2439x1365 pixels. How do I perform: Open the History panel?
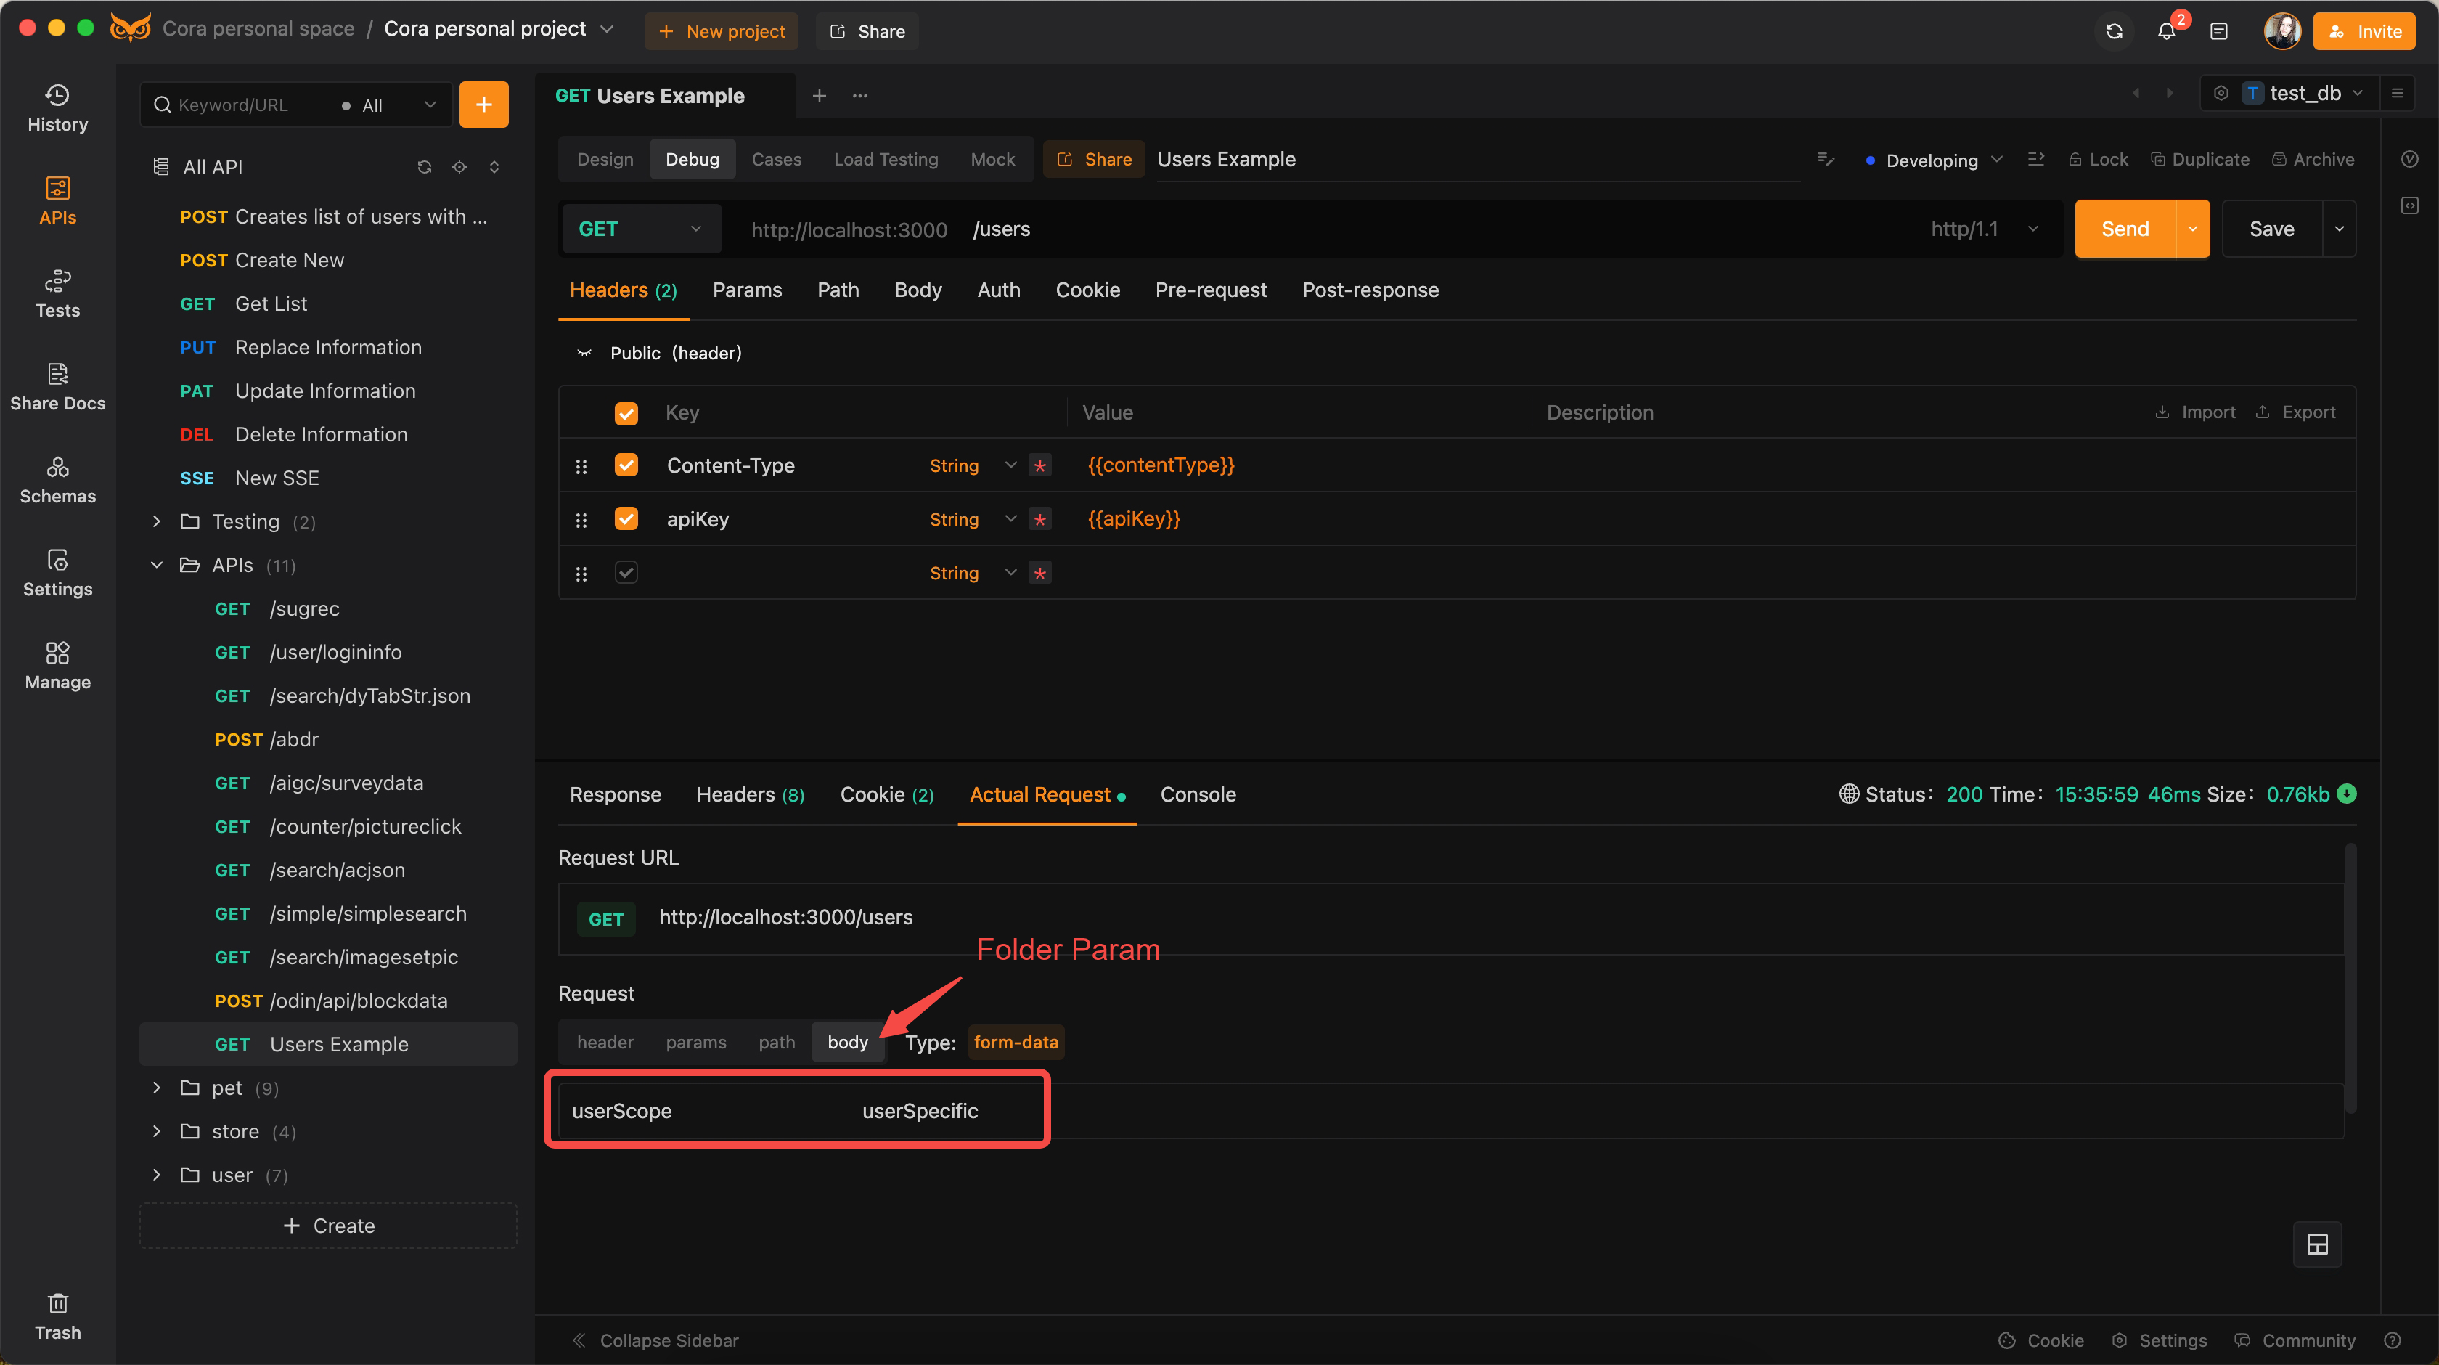pos(58,108)
